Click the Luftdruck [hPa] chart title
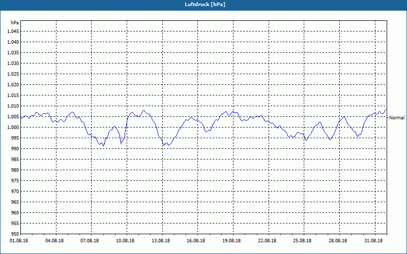This screenshot has height=254, width=407. (205, 5)
